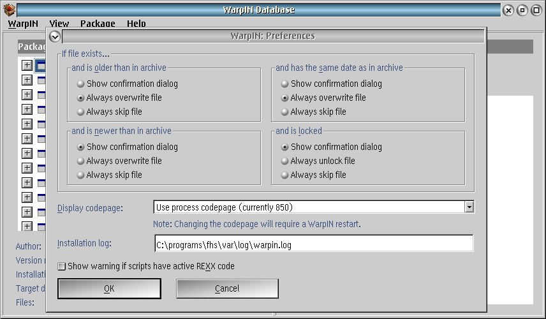Click the first package icon in the tree
This screenshot has width=546, height=319.
tap(41, 65)
